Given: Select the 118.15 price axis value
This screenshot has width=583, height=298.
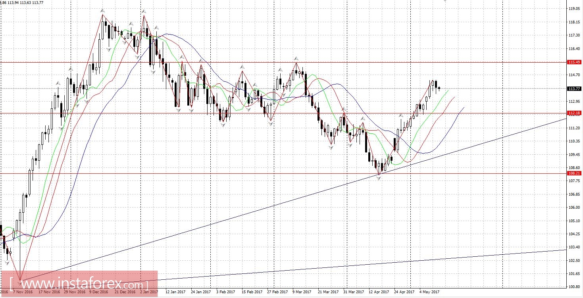Looking at the screenshot, I should 574,22.
